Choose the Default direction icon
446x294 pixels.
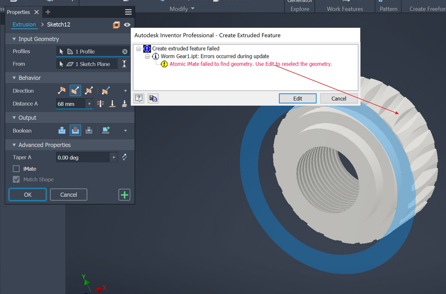(62, 91)
